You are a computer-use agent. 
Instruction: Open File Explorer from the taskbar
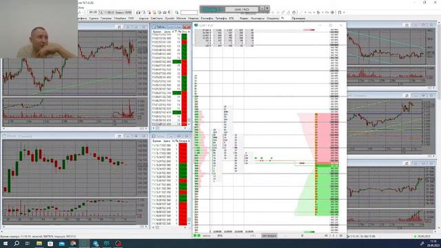(x=39, y=243)
